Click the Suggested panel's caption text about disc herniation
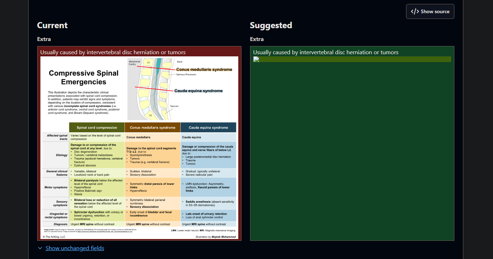 pyautogui.click(x=326, y=52)
